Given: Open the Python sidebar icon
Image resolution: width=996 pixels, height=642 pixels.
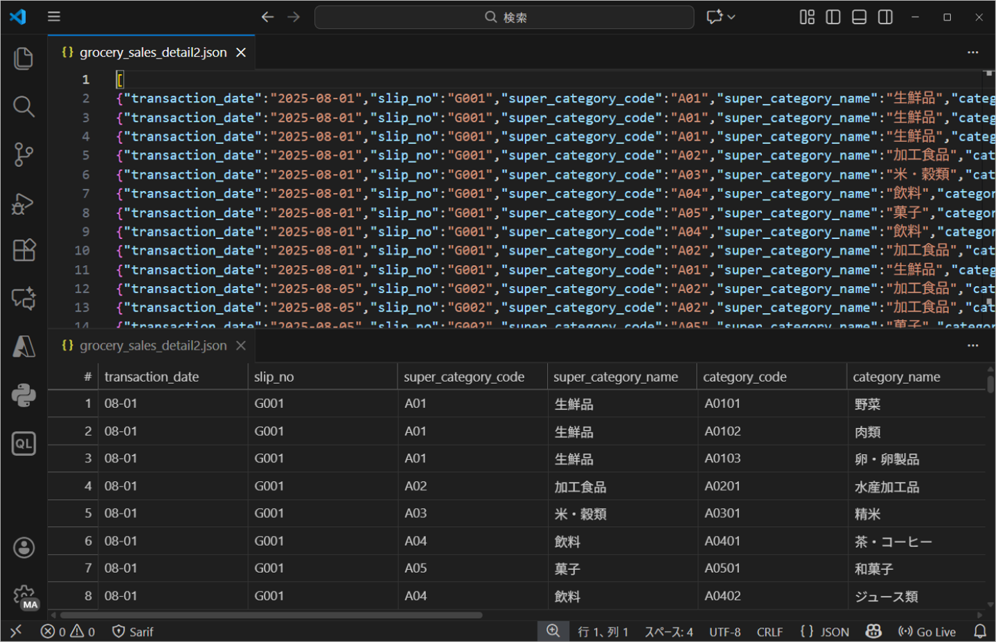Looking at the screenshot, I should pyautogui.click(x=24, y=395).
